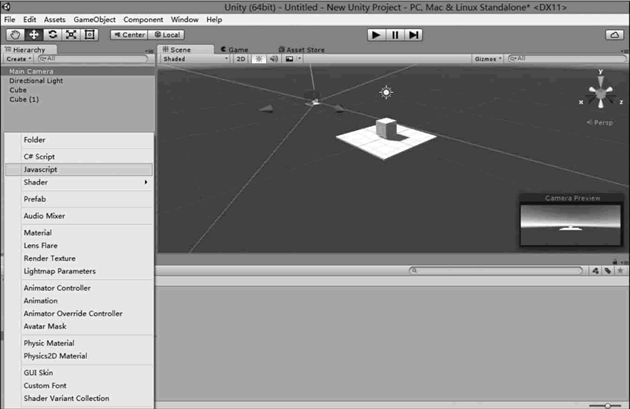This screenshot has height=409, width=630.
Task: Toggle scene lighting sun button
Action: coord(258,59)
